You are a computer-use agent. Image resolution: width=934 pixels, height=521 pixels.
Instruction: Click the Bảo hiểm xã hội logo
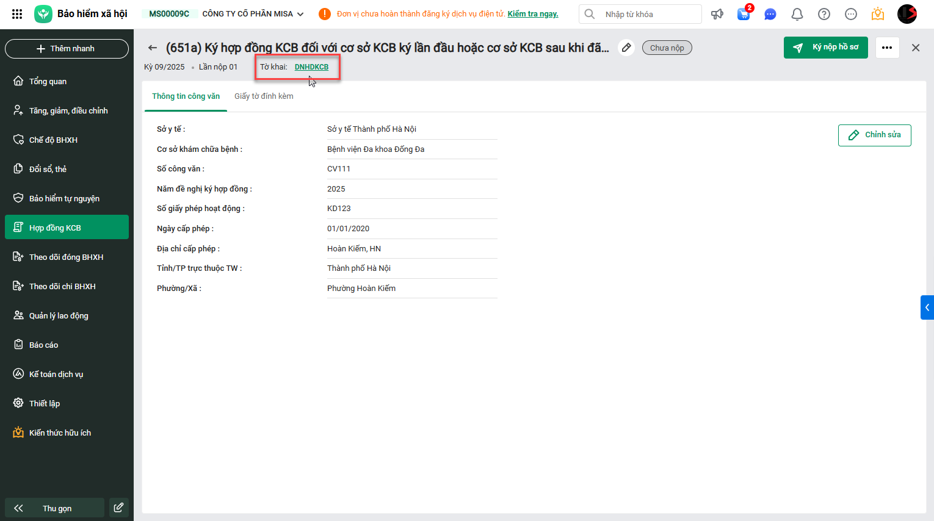[43, 13]
